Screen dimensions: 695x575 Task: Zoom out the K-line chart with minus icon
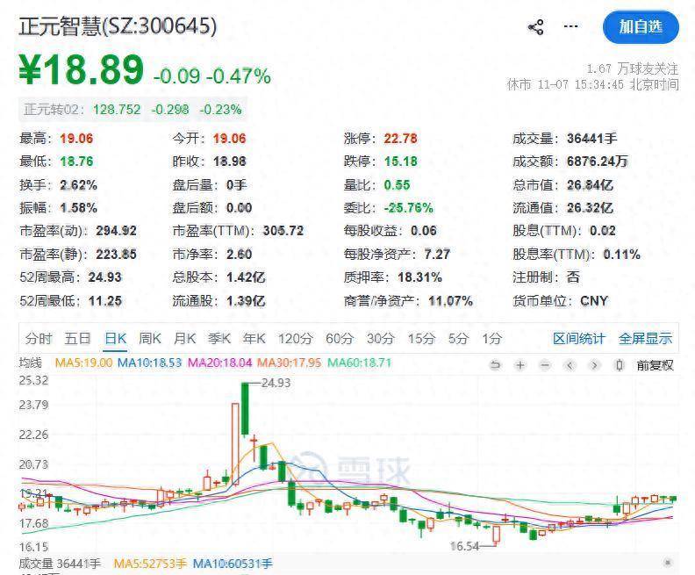[545, 365]
